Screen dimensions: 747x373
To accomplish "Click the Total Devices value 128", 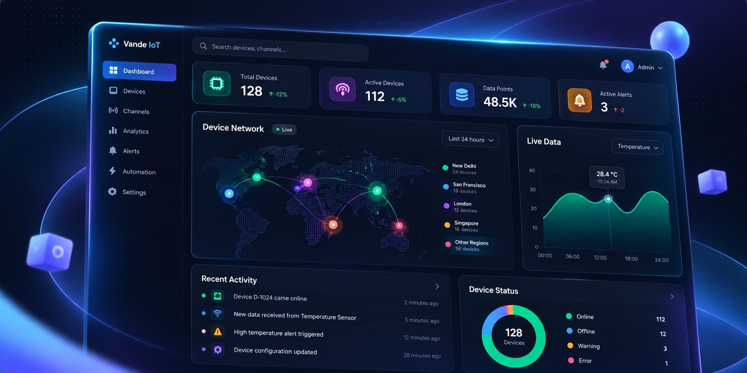I will (251, 91).
